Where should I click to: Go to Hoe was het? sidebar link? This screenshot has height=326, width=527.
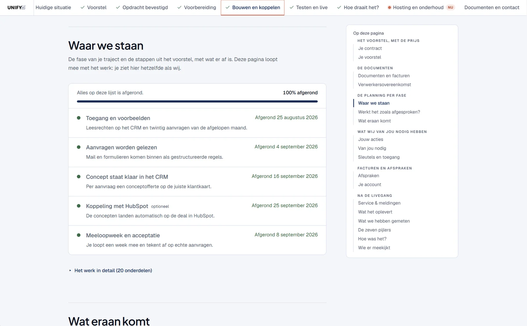coord(372,239)
